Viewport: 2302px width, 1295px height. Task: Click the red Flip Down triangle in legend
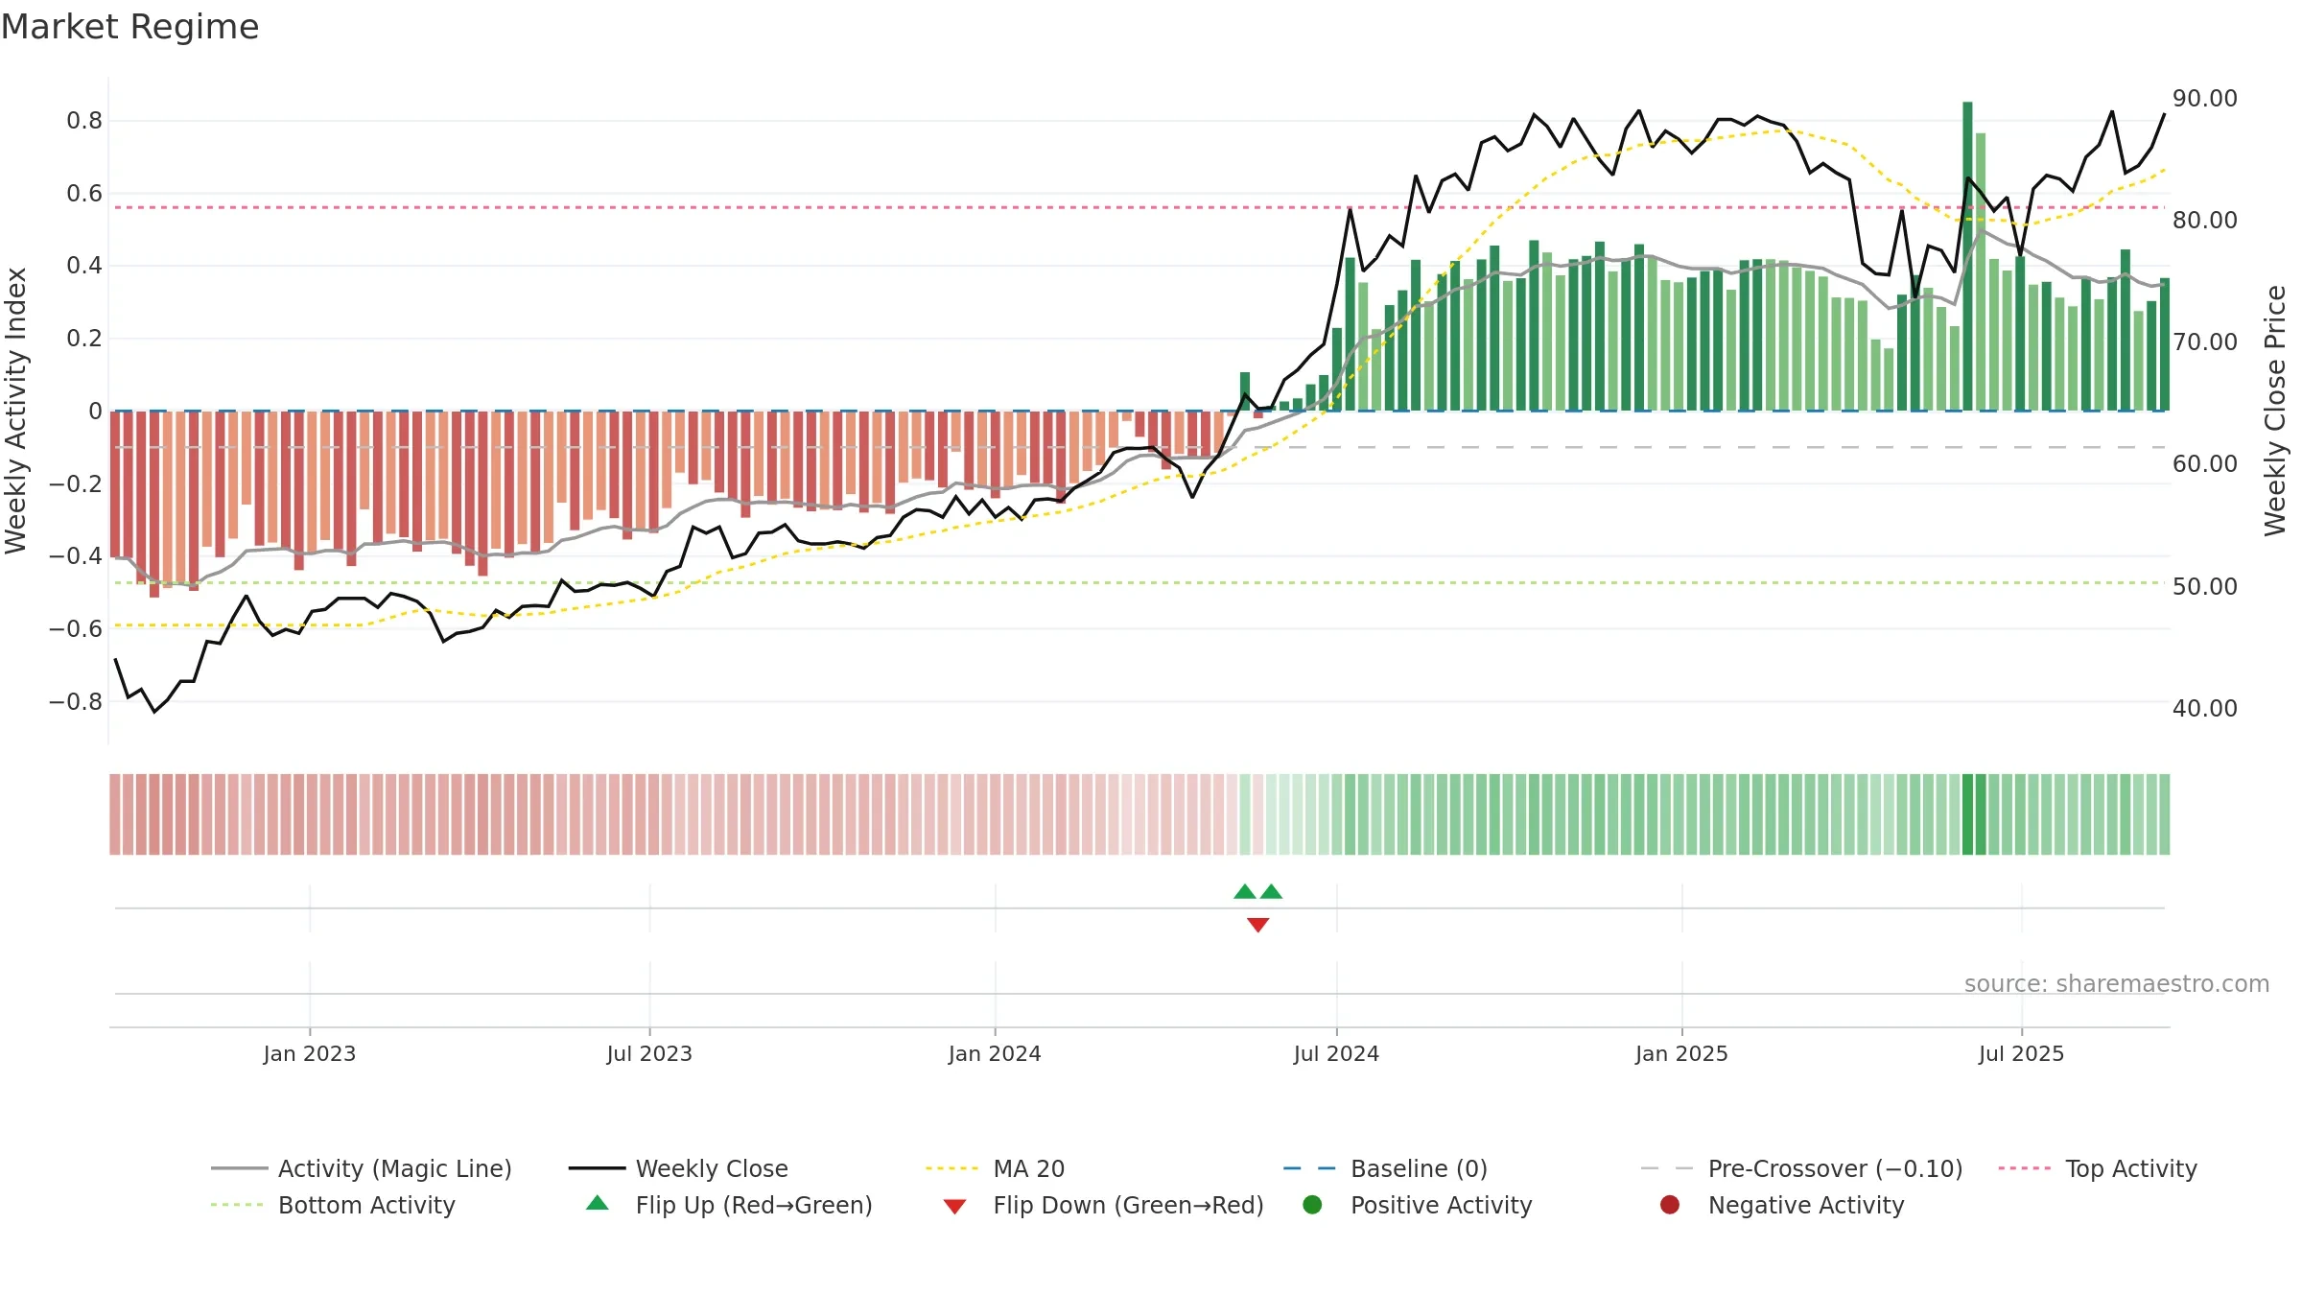pos(954,1207)
